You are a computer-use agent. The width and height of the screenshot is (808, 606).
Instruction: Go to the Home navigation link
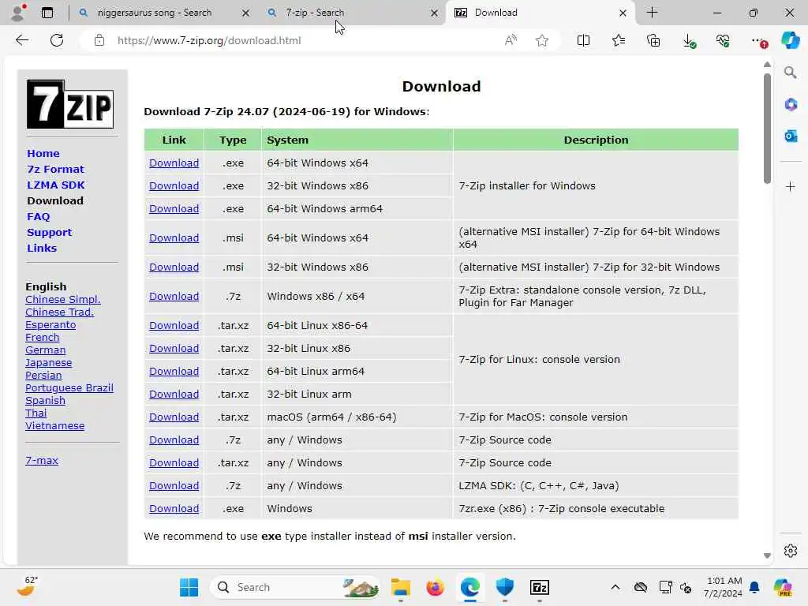point(43,154)
